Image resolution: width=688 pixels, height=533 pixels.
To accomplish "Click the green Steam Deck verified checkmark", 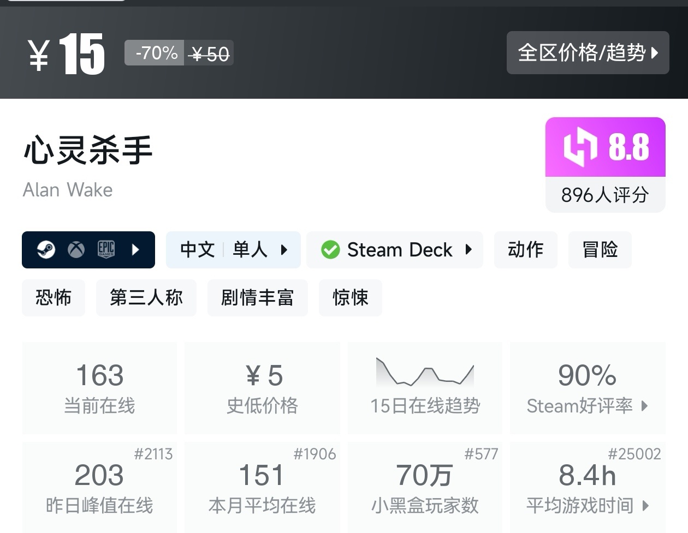I will [x=330, y=250].
